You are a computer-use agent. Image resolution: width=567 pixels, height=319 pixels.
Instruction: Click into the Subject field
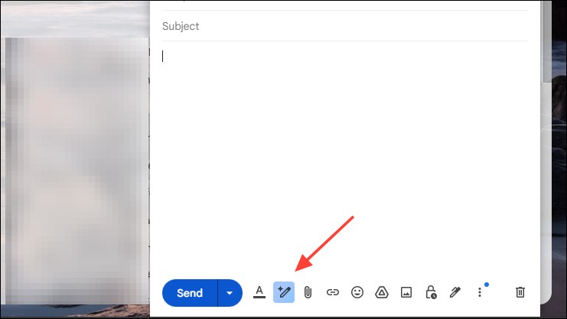click(344, 26)
